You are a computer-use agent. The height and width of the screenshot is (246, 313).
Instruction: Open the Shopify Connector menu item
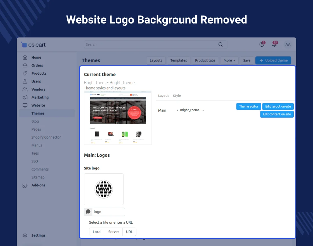click(46, 138)
